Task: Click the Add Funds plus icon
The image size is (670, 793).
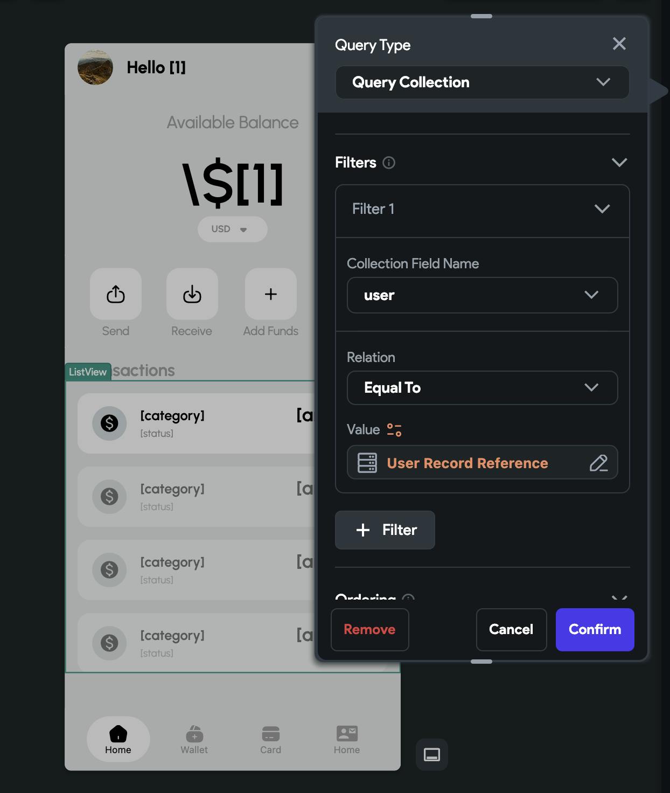Action: coord(271,294)
